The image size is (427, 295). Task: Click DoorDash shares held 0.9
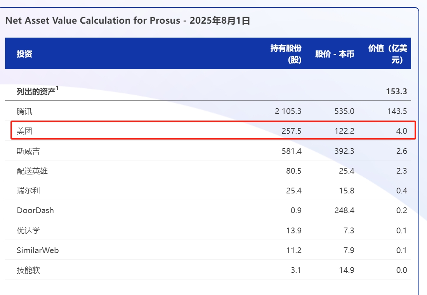[296, 210]
